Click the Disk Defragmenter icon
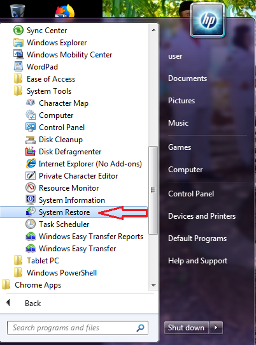The height and width of the screenshot is (345, 256). click(x=31, y=151)
